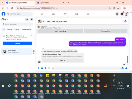Click the address bar URL
Screen dimensions: 132x99
pyautogui.click(x=39, y=8)
